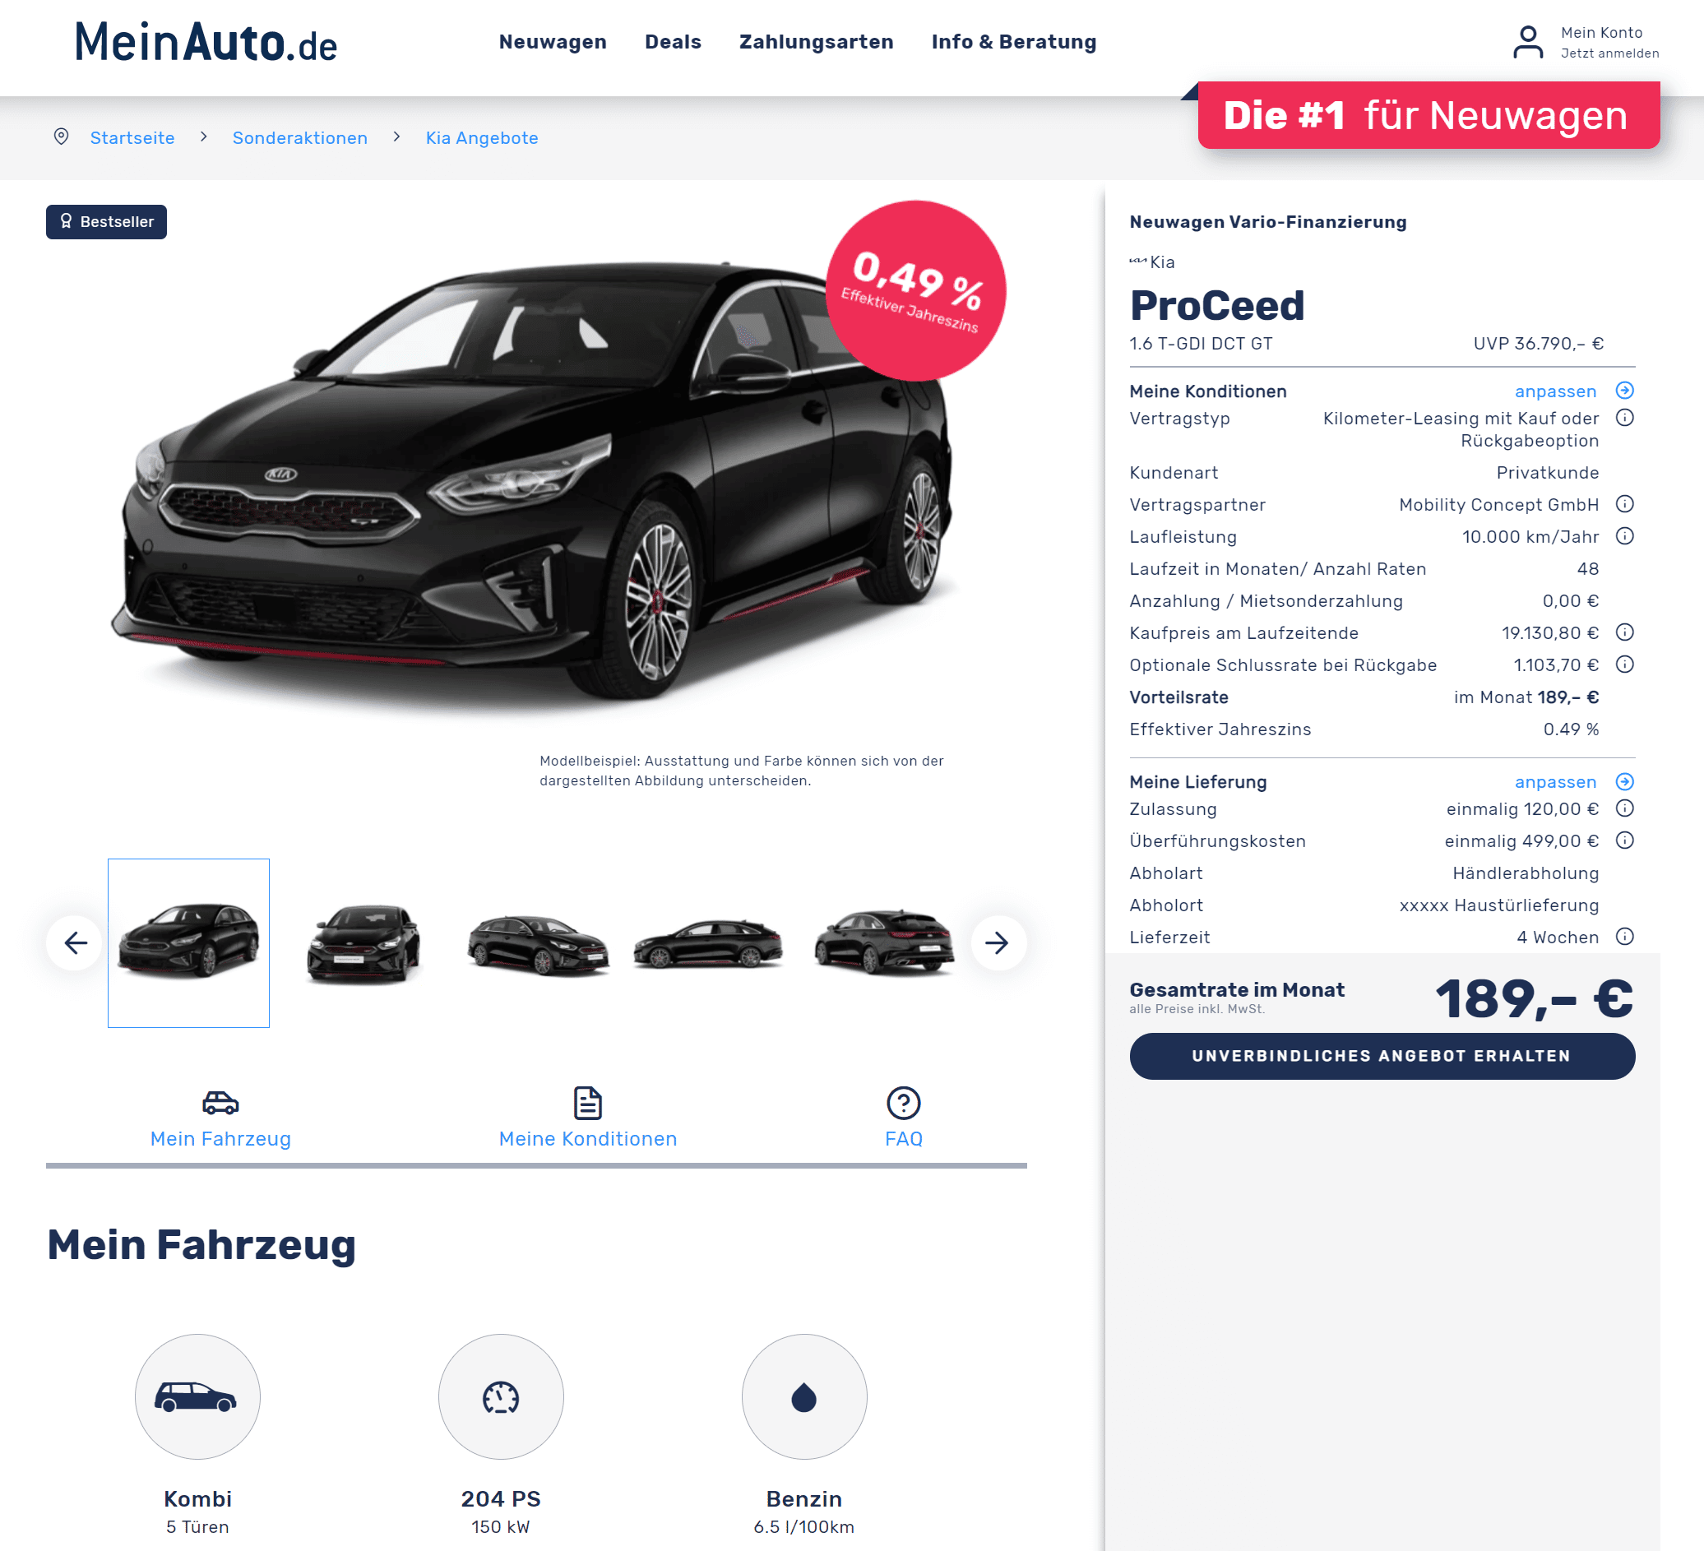The image size is (1704, 1551).
Task: Click the fuel drop Benzin icon
Action: 803,1397
